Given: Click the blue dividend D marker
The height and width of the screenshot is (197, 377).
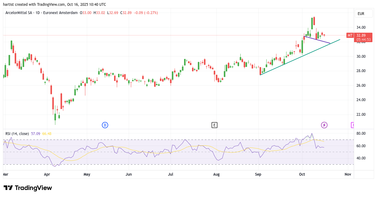Looking at the screenshot, I should click(x=105, y=125).
